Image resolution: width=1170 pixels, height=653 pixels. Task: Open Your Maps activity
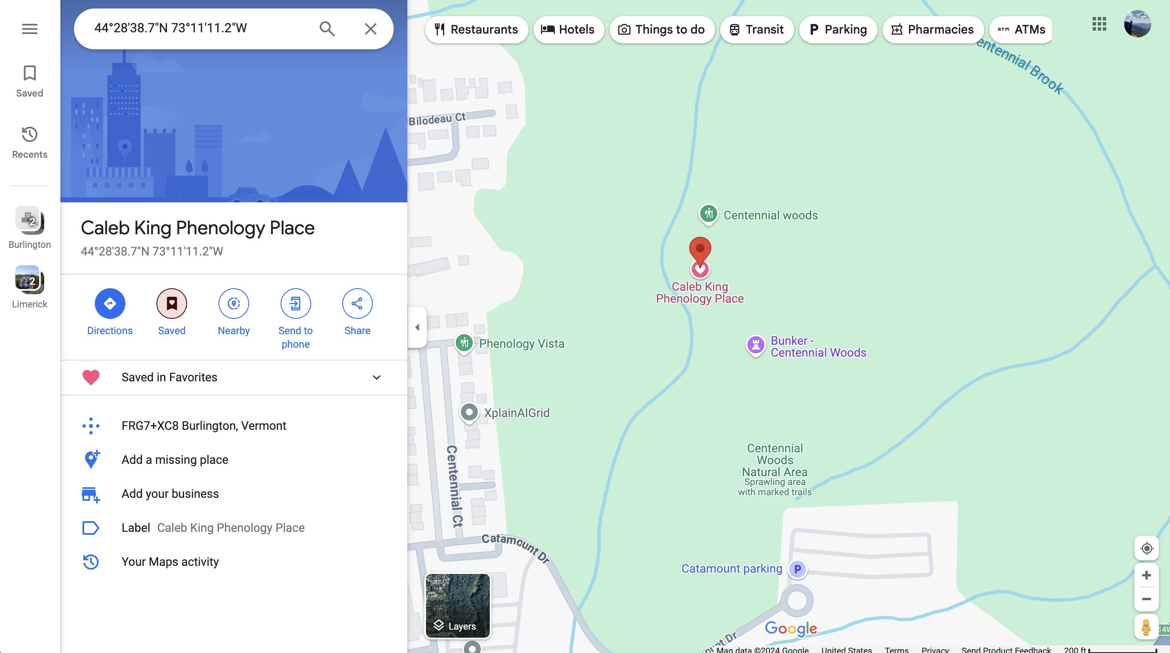point(170,562)
